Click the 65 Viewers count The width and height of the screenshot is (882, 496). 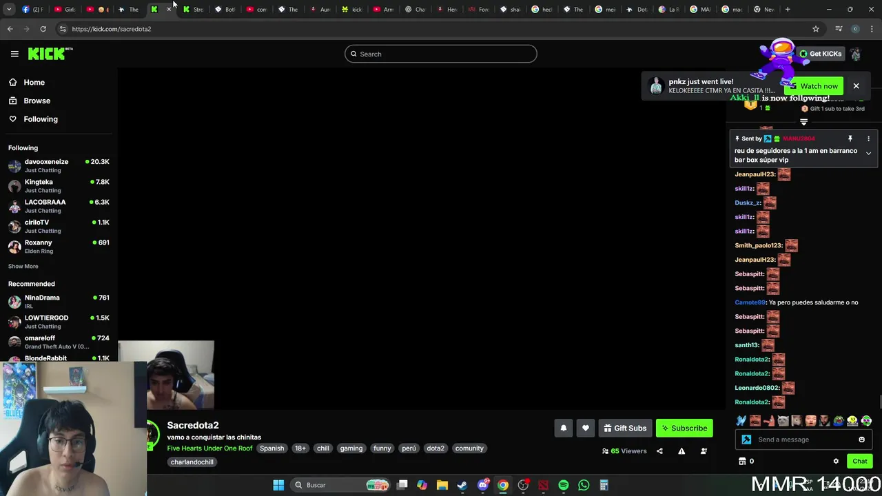pyautogui.click(x=624, y=451)
